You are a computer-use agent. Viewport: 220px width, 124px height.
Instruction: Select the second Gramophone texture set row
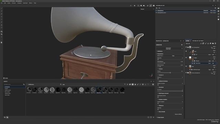(x=186, y=13)
